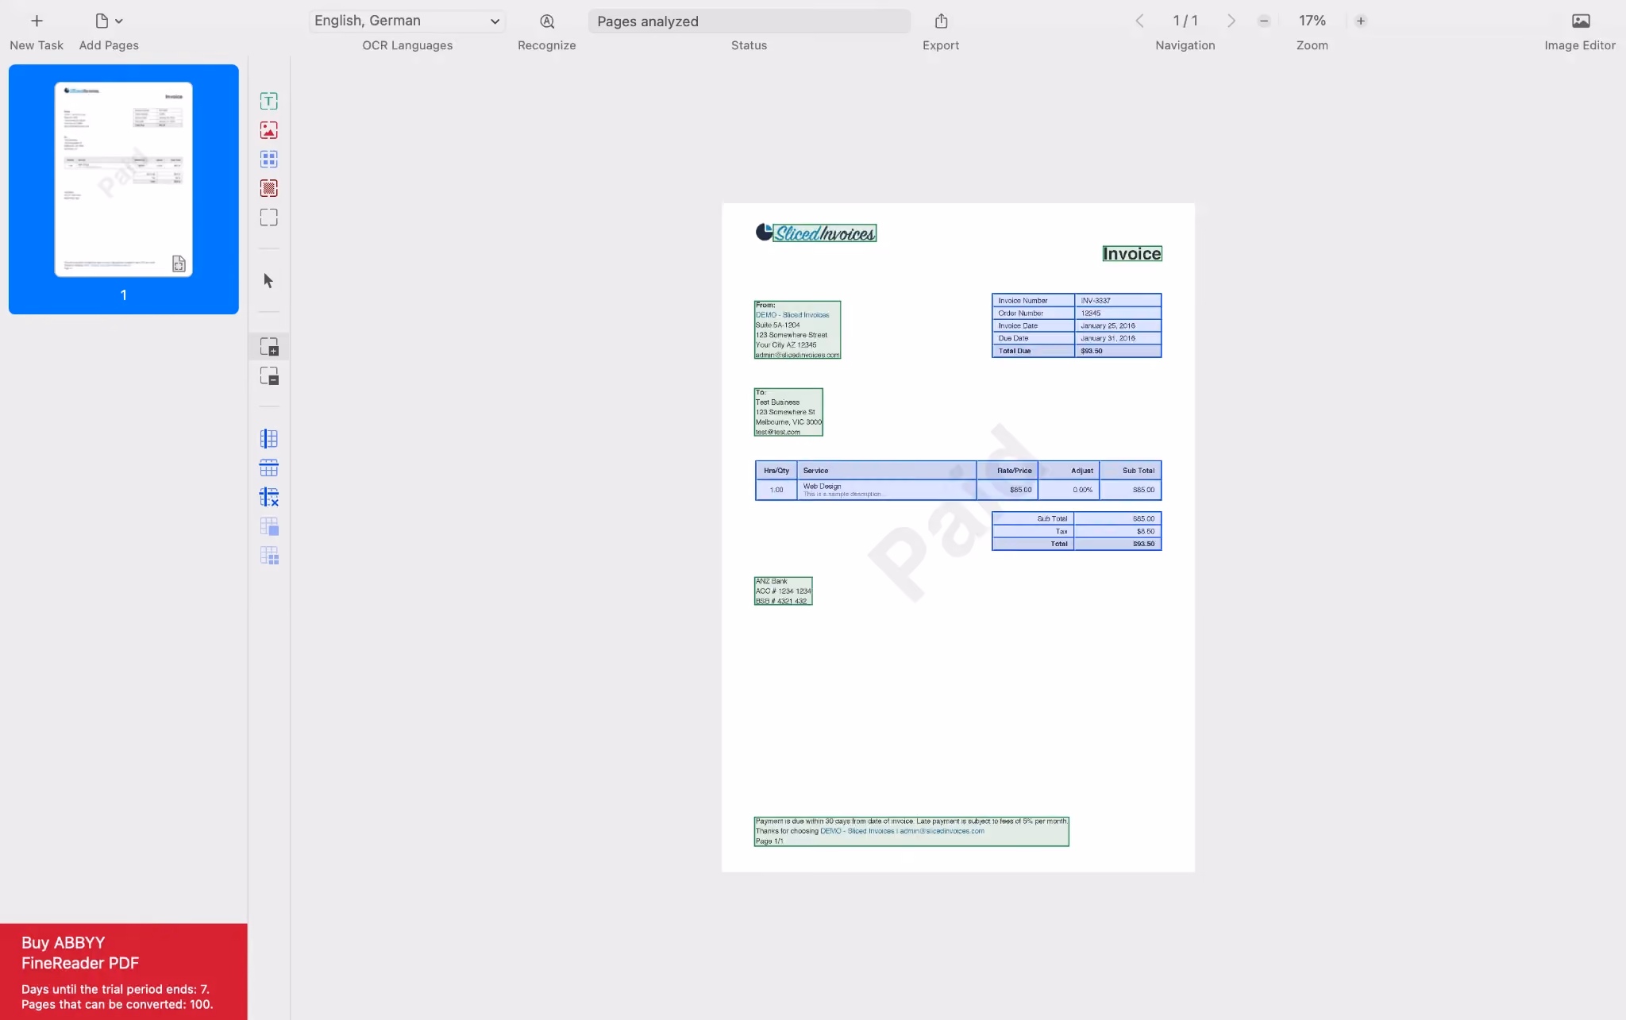Select the To: address text block
Image resolution: width=1626 pixels, height=1020 pixels.
[x=788, y=412]
